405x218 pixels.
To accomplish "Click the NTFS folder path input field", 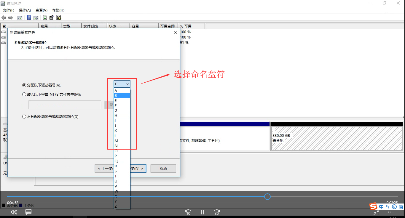I will click(x=65, y=105).
